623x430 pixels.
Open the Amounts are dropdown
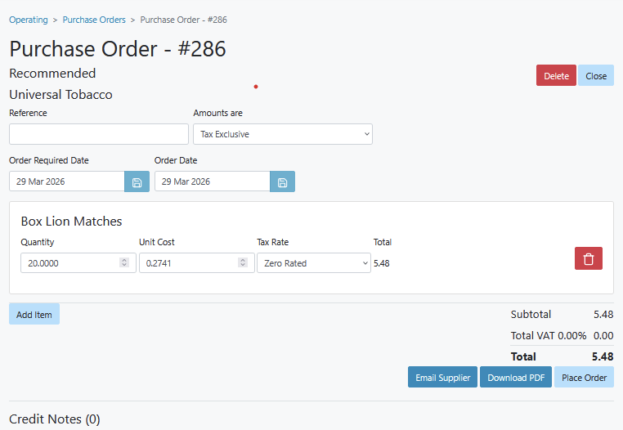coord(283,134)
